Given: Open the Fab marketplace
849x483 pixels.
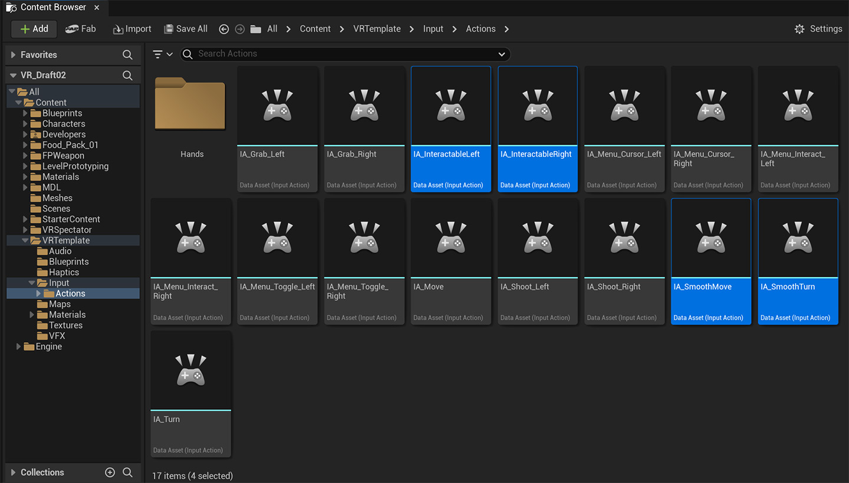Looking at the screenshot, I should pyautogui.click(x=81, y=29).
